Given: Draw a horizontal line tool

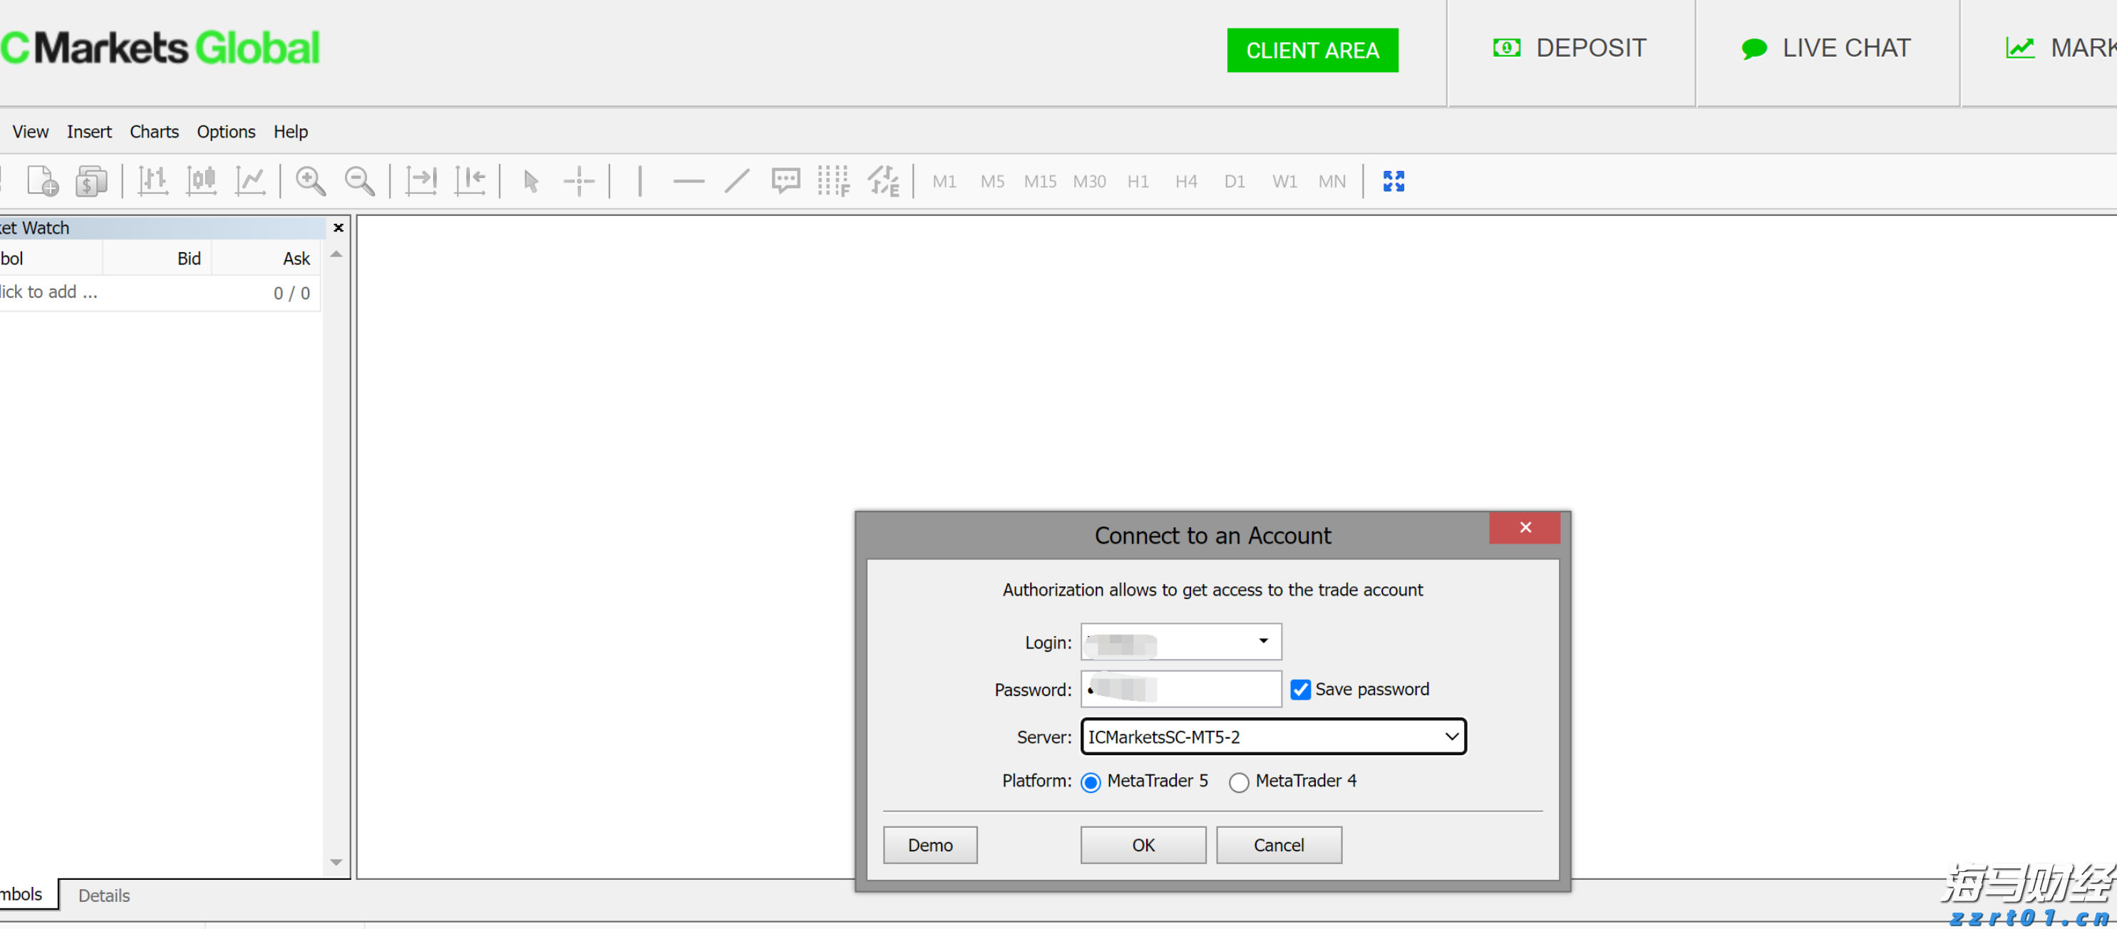Looking at the screenshot, I should click(x=688, y=181).
